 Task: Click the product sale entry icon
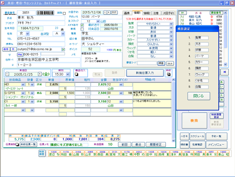tap(77, 74)
